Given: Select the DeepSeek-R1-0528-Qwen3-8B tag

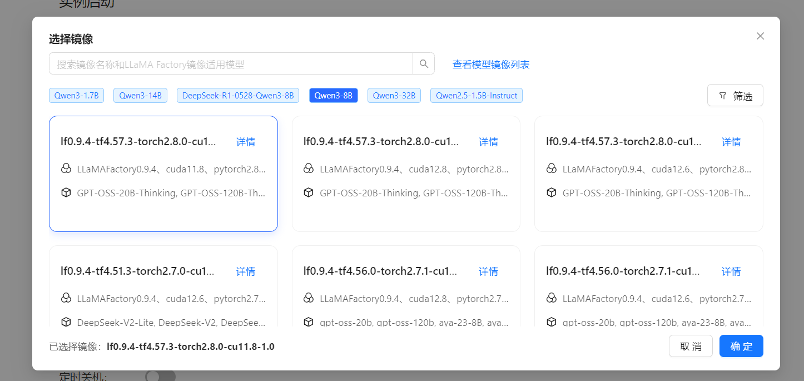Looking at the screenshot, I should point(237,95).
